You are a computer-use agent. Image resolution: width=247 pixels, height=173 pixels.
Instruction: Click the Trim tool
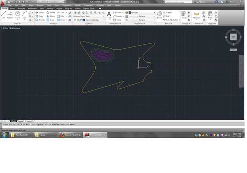tap(61, 12)
